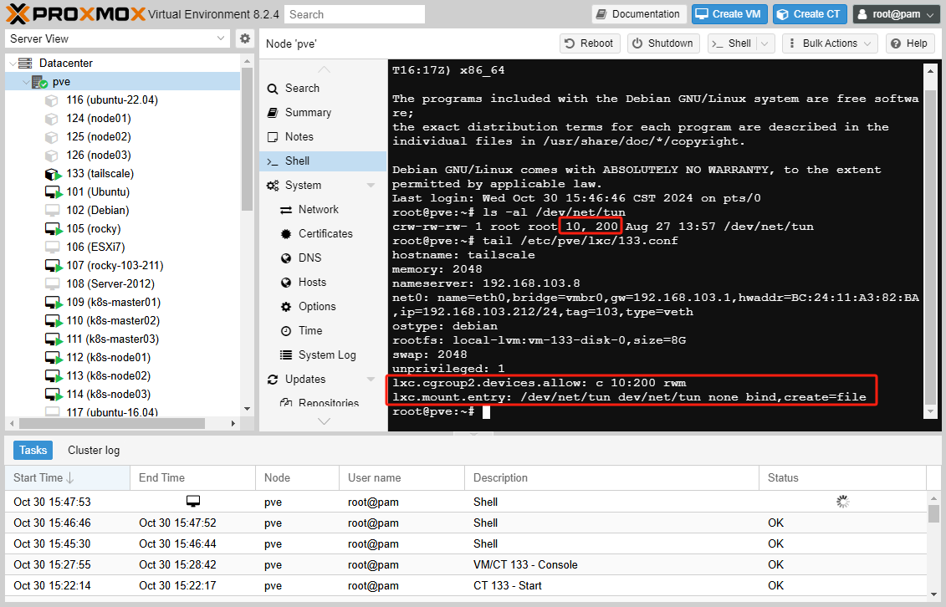Click the top Search input field

pyautogui.click(x=355, y=14)
